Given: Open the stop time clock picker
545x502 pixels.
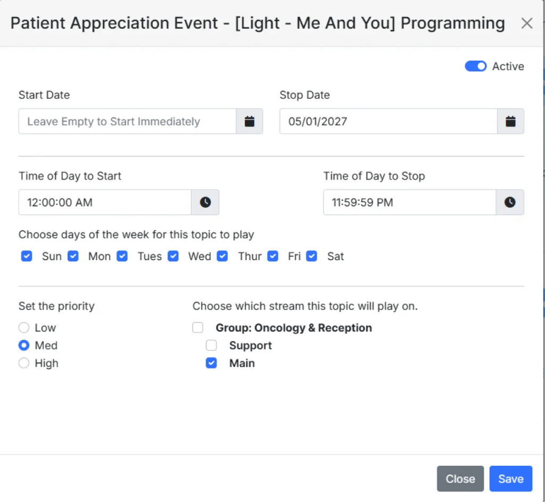Looking at the screenshot, I should (x=509, y=202).
